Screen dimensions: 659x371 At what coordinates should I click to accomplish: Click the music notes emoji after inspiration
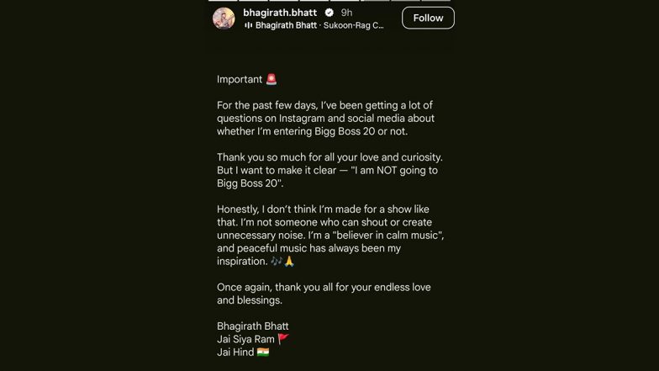pos(276,261)
